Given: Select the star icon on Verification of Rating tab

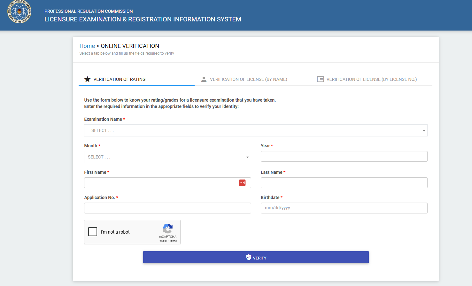Looking at the screenshot, I should click(87, 79).
